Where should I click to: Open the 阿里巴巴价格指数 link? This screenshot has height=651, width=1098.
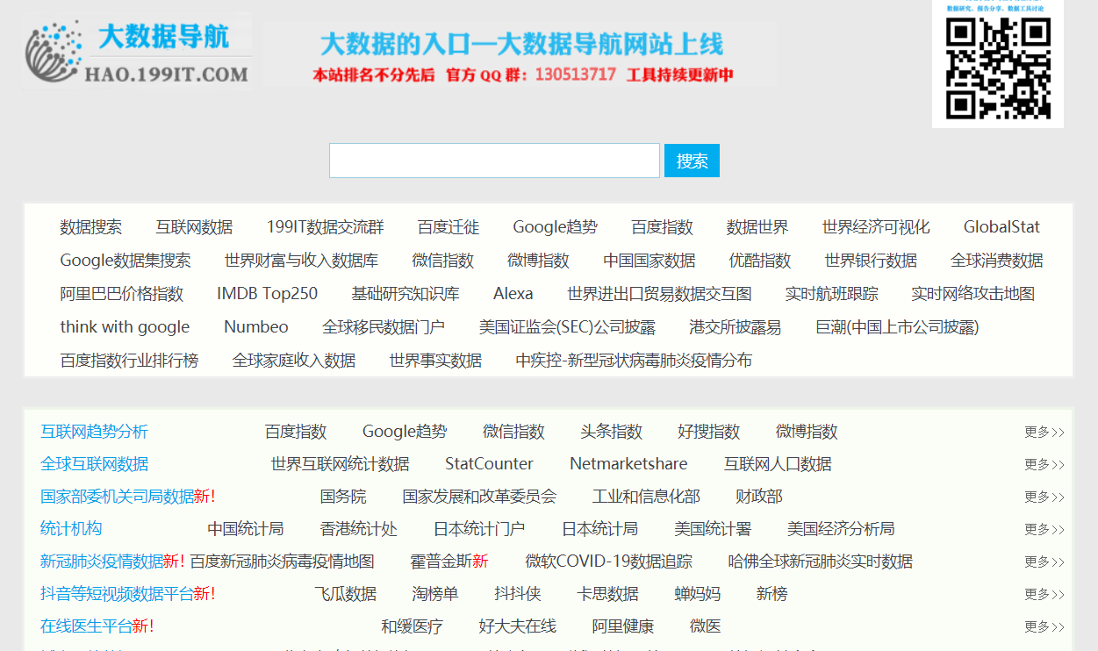[122, 294]
